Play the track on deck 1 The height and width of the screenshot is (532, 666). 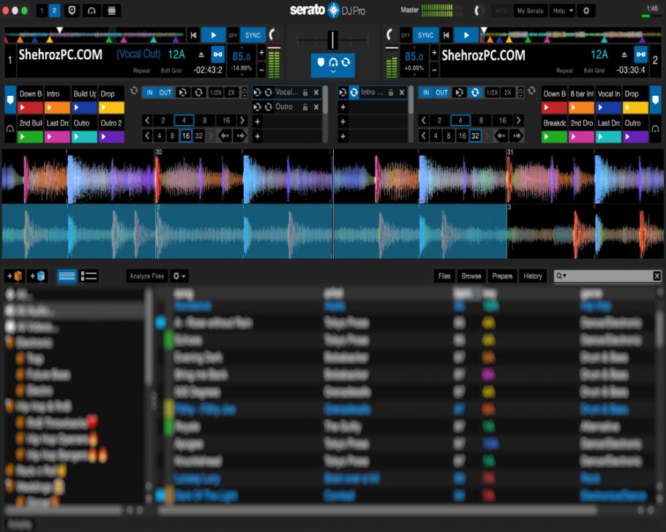(213, 35)
